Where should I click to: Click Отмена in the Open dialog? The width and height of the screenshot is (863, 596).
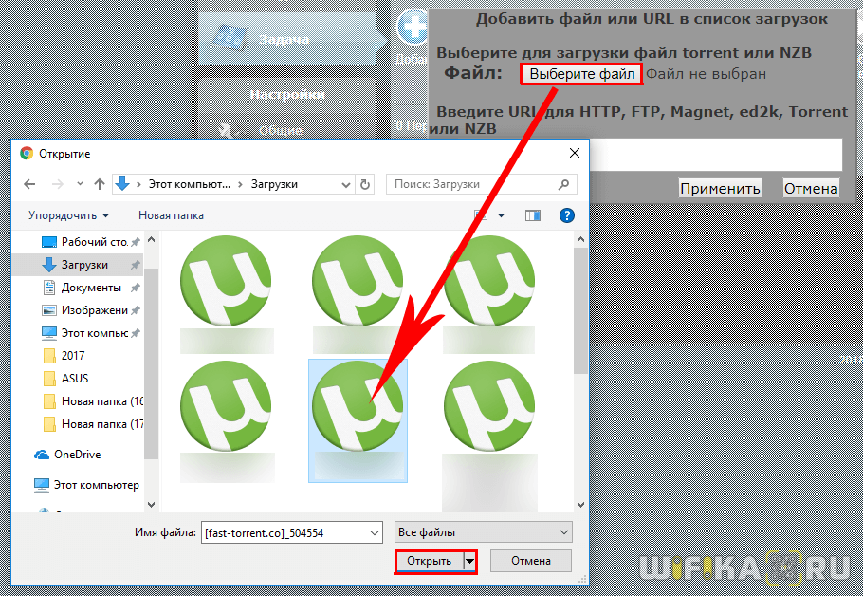click(530, 561)
